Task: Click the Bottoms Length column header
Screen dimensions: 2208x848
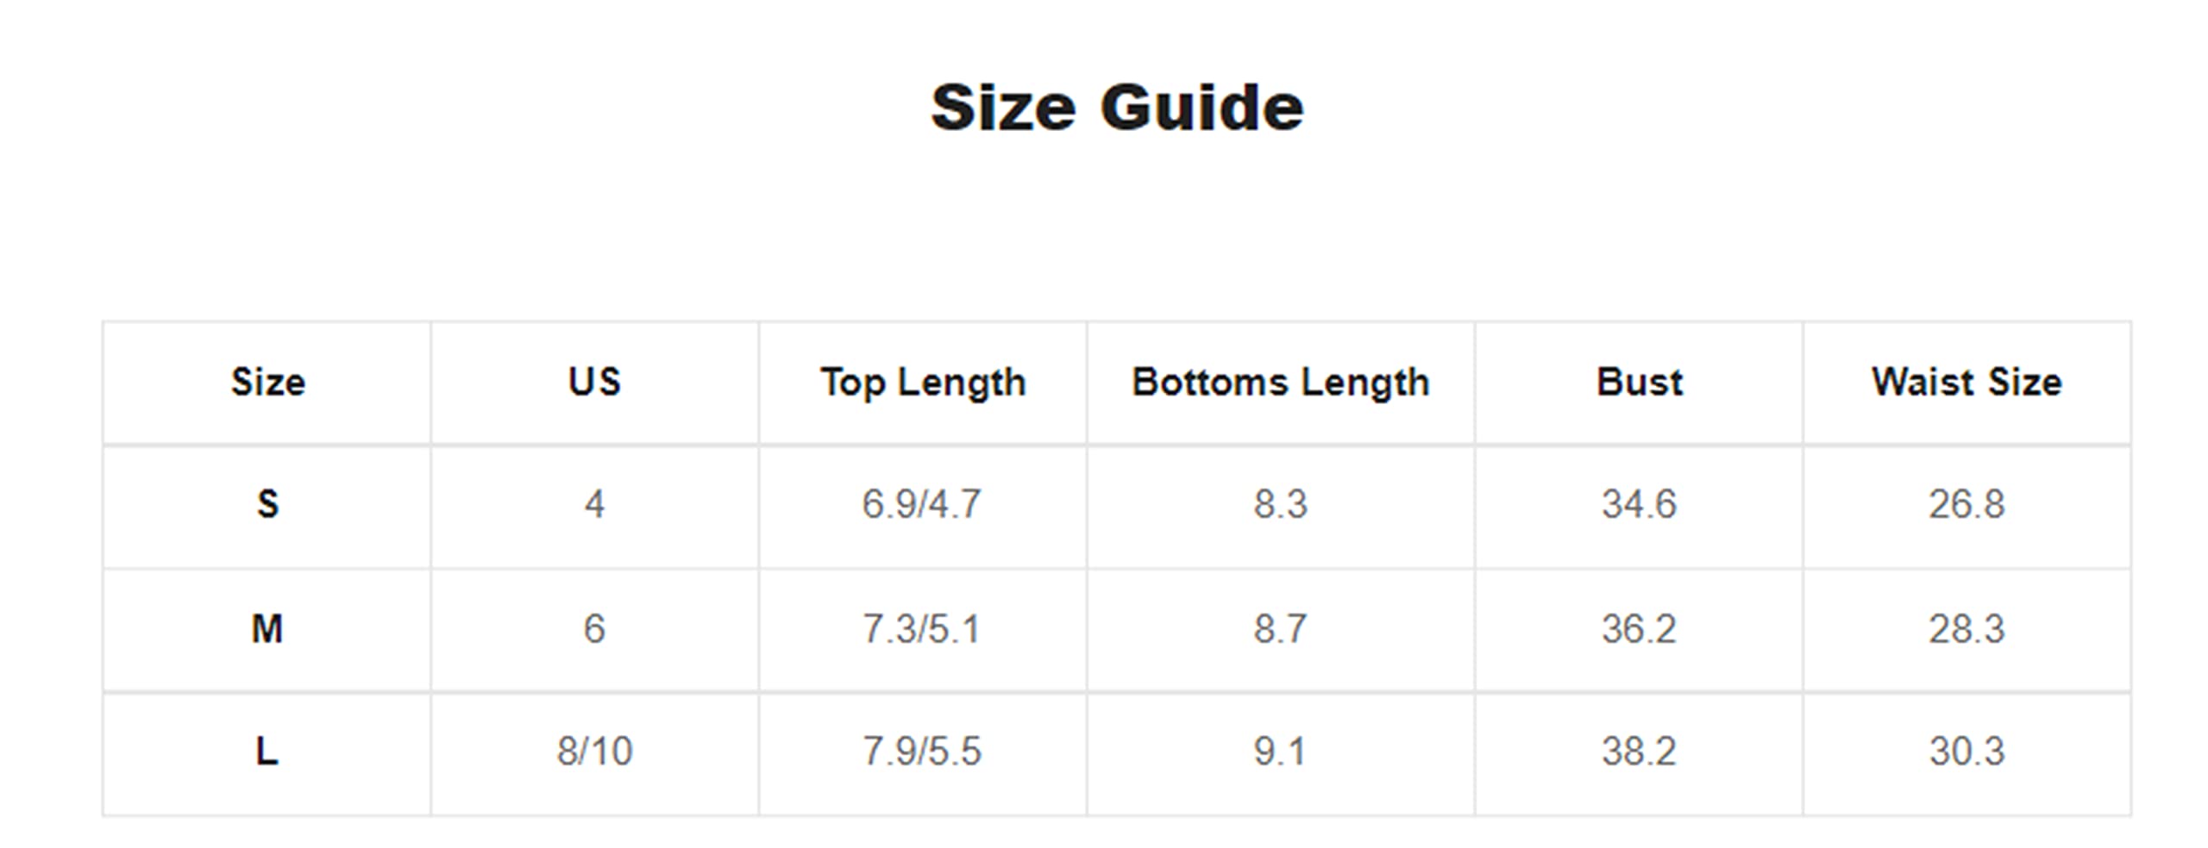Action: (x=1281, y=383)
